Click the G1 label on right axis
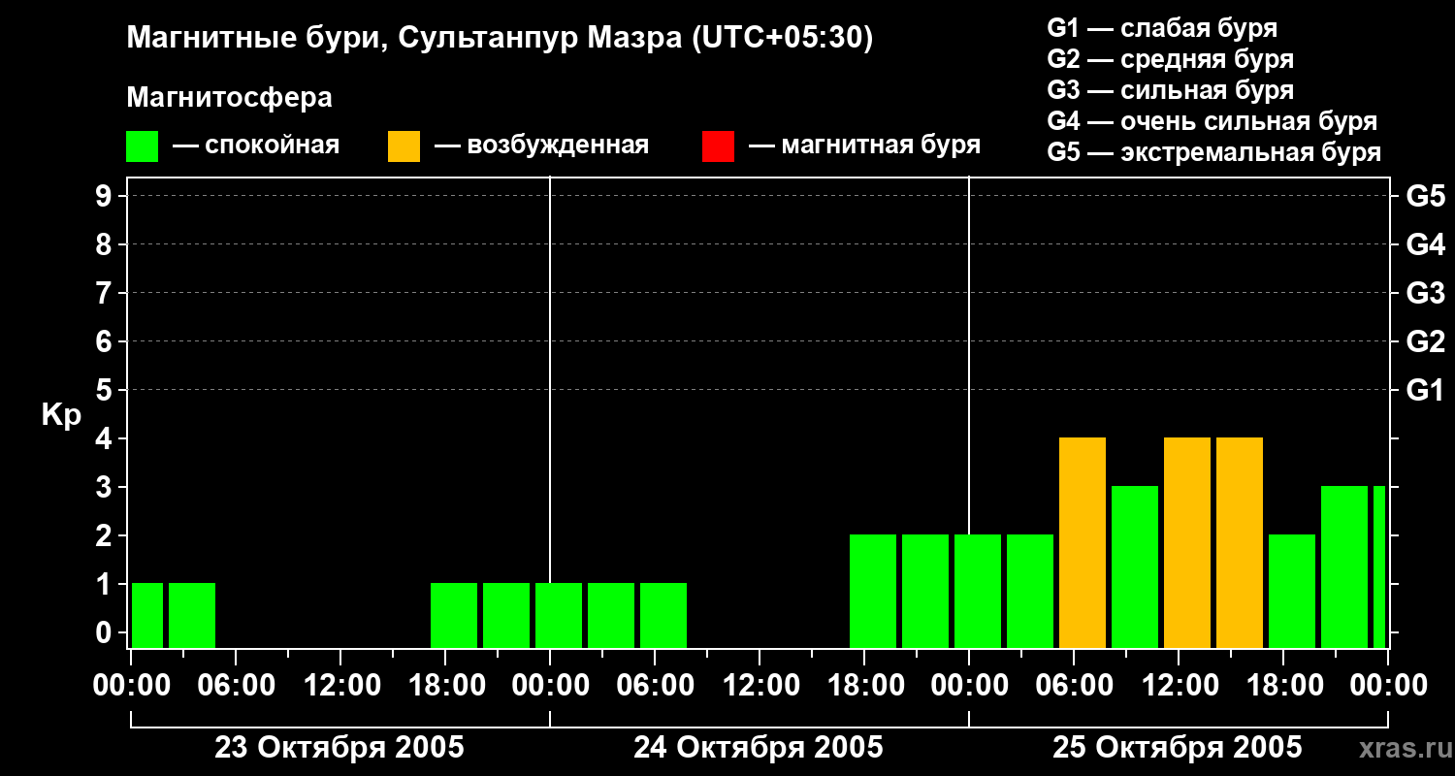The width and height of the screenshot is (1455, 776). pyautogui.click(x=1425, y=390)
